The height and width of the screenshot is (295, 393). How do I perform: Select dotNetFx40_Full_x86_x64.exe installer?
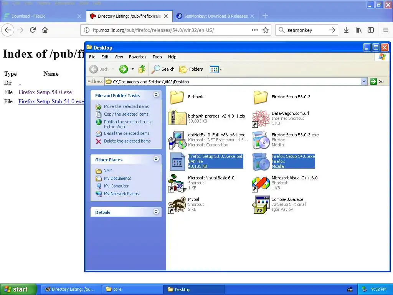click(208, 140)
